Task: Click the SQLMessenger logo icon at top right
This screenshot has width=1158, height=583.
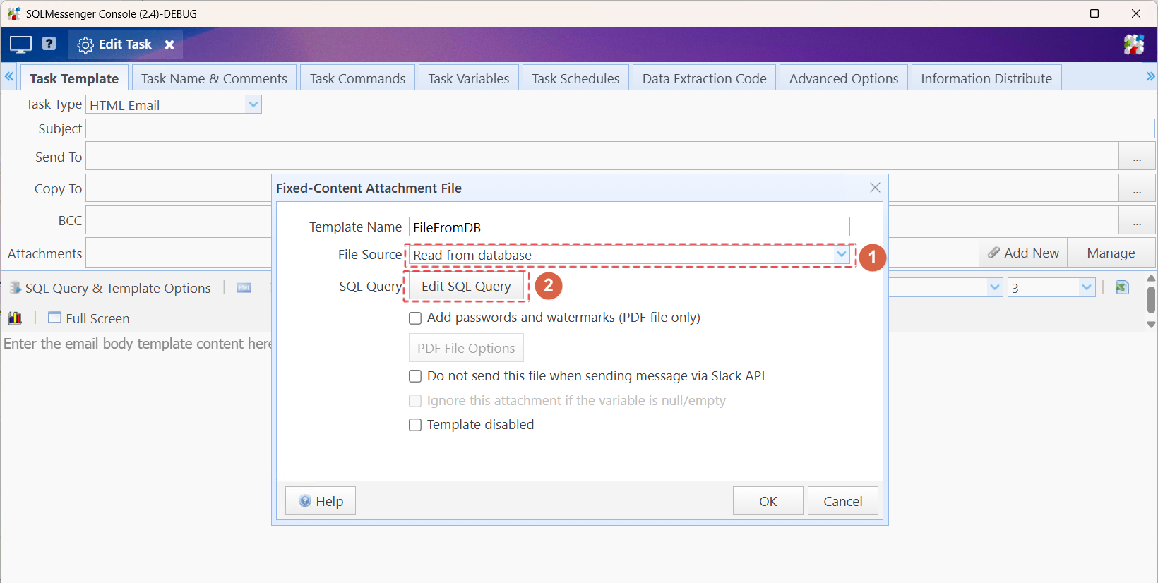Action: click(1134, 44)
